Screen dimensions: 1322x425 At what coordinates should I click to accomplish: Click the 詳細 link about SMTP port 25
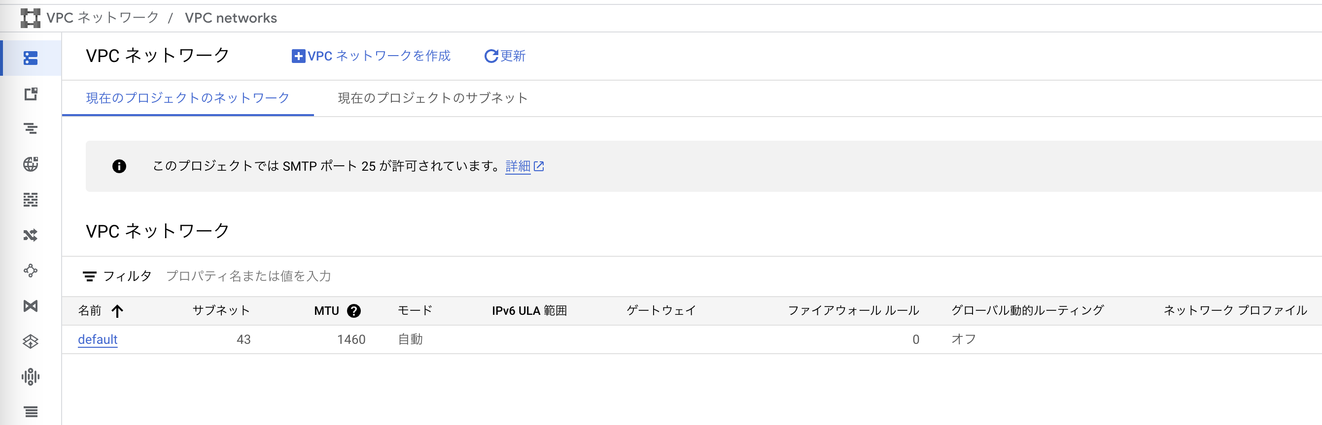pos(518,166)
